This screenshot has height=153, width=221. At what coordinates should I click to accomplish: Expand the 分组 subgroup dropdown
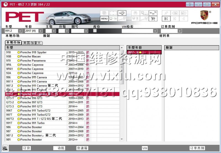[67, 31]
